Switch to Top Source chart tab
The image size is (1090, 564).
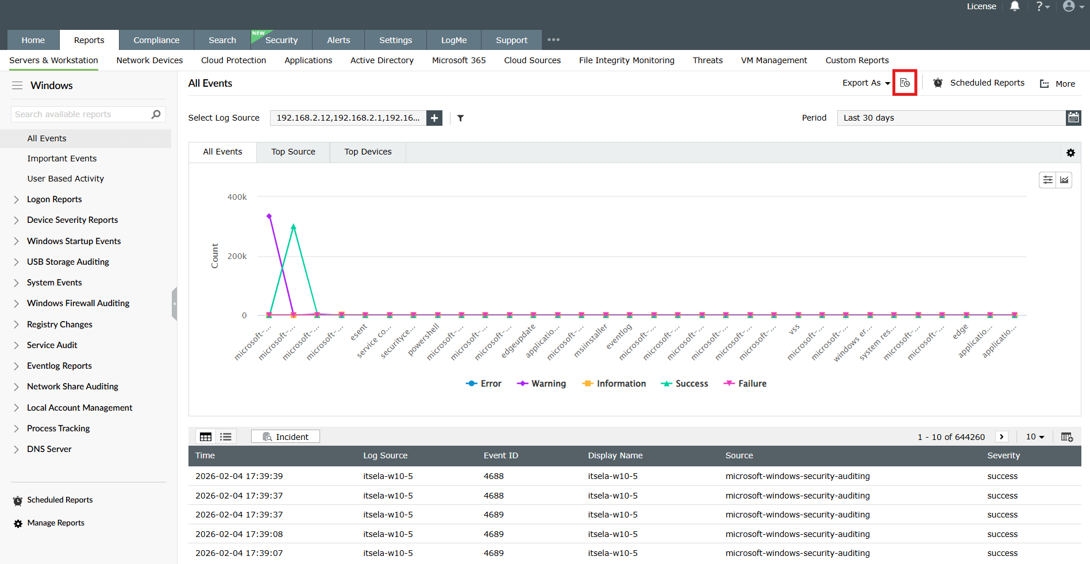293,152
